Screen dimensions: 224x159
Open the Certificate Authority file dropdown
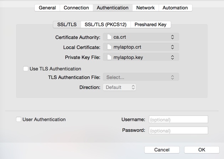[141, 37]
